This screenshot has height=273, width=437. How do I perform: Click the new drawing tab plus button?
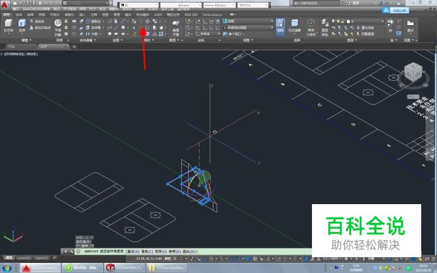point(74,47)
